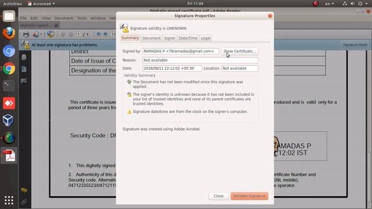Click the document vertical scrollbar

(369, 129)
